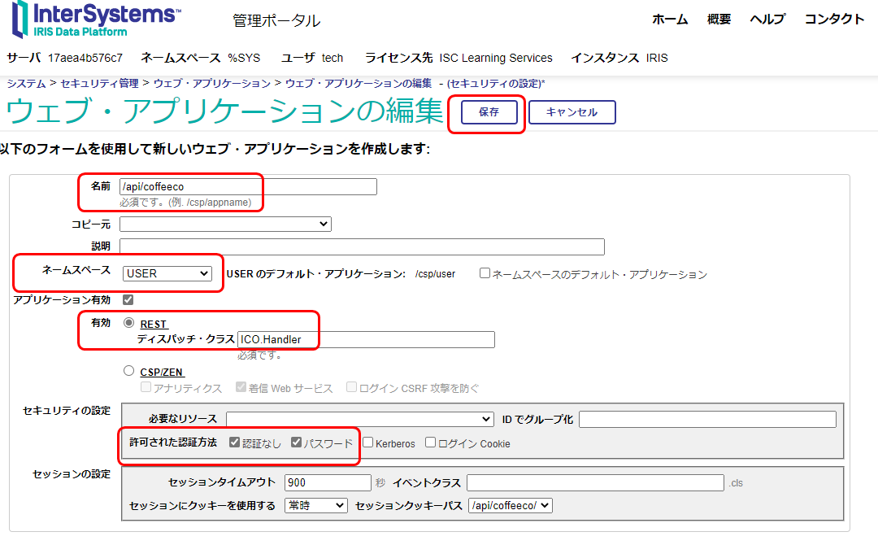Click the キャンセル cancel button
878x545 pixels.
572,112
